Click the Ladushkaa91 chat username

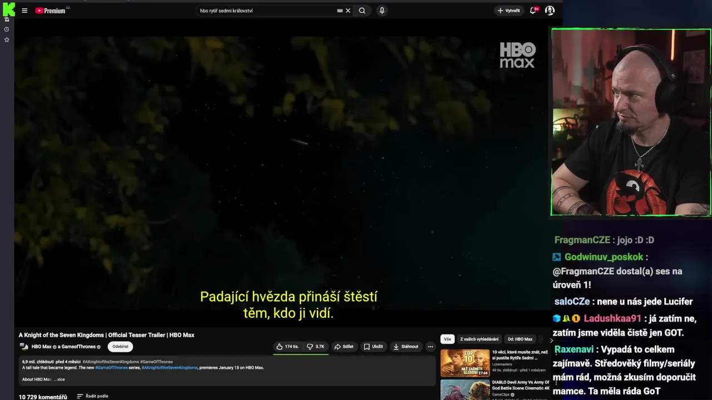612,318
